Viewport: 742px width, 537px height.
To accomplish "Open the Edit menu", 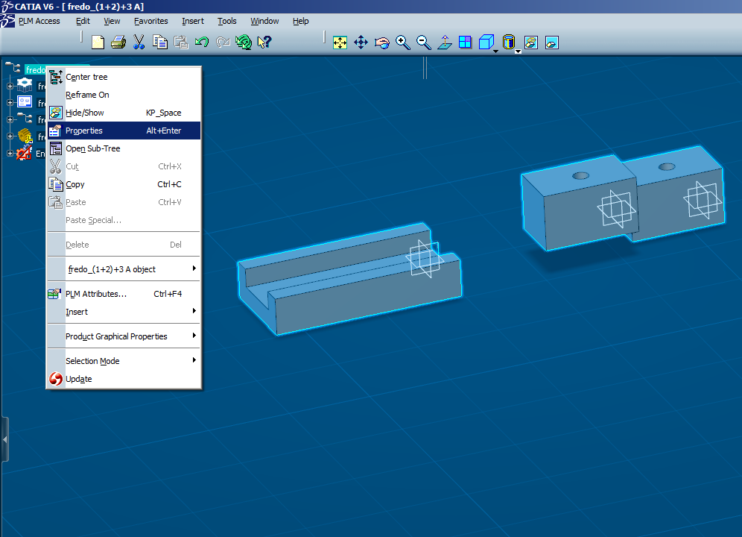I will [x=83, y=22].
